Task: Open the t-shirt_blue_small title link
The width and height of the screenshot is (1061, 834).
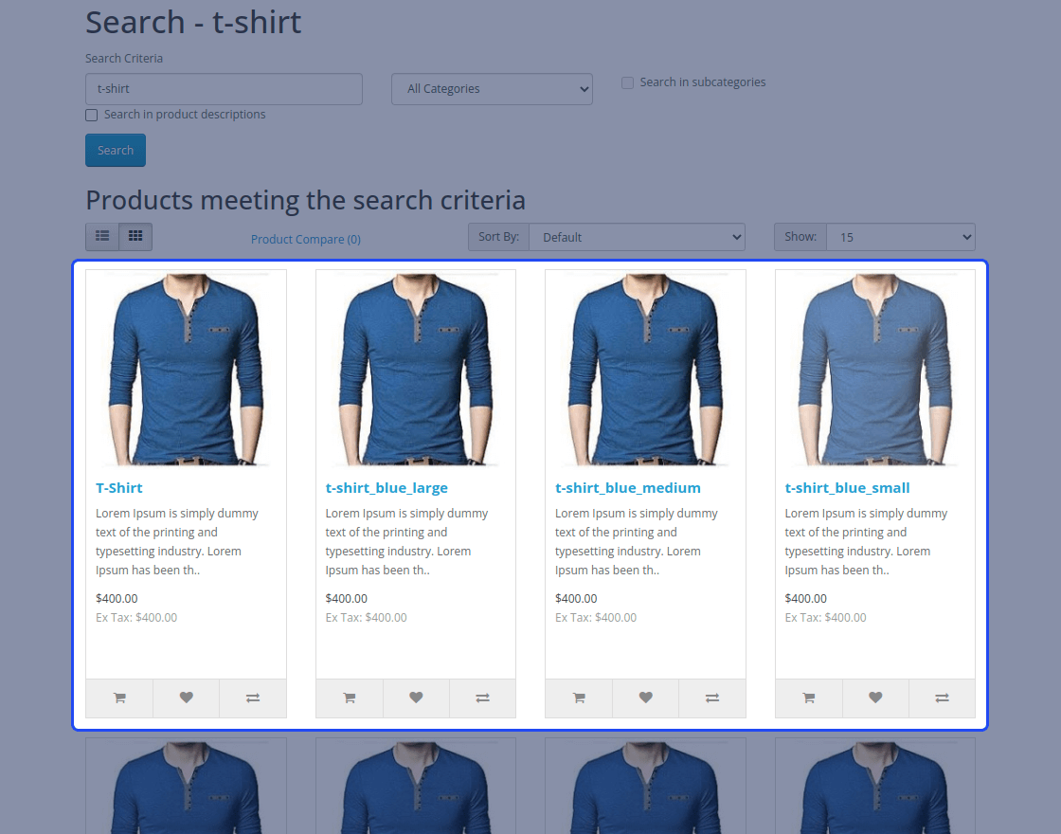Action: click(847, 488)
